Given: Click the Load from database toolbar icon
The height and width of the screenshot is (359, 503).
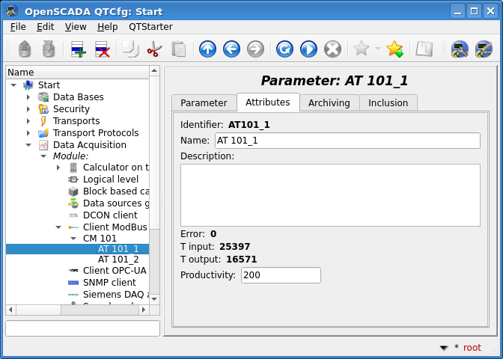Looking at the screenshot, I should coord(25,49).
